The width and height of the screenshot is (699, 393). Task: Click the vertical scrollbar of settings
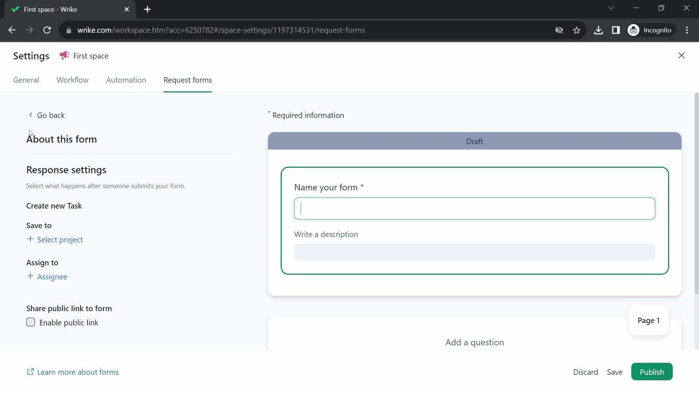tap(696, 194)
